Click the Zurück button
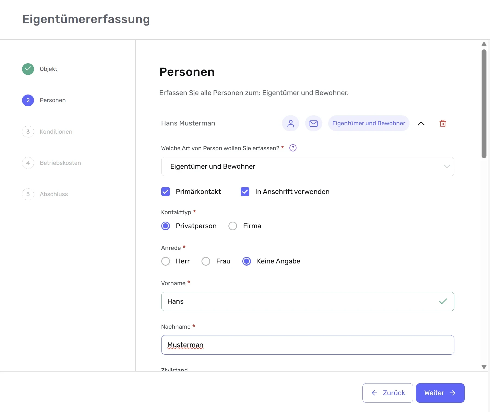 click(x=388, y=393)
